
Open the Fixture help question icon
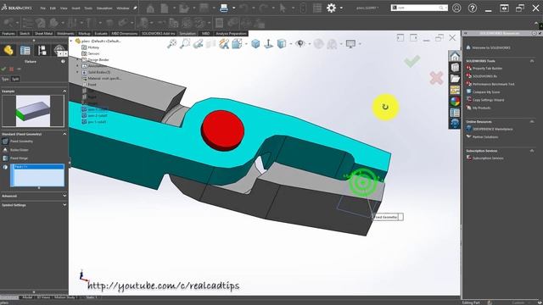(x=63, y=61)
